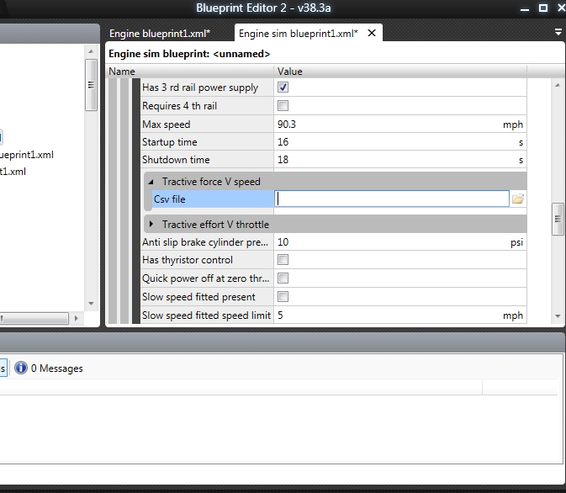Enable Has thyristor control checkbox

[x=283, y=260]
